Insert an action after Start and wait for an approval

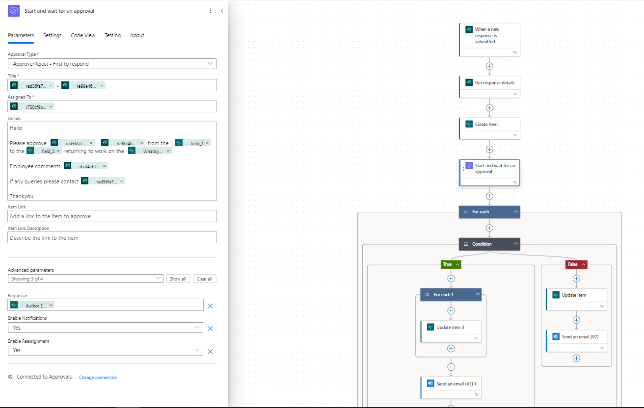click(x=489, y=196)
